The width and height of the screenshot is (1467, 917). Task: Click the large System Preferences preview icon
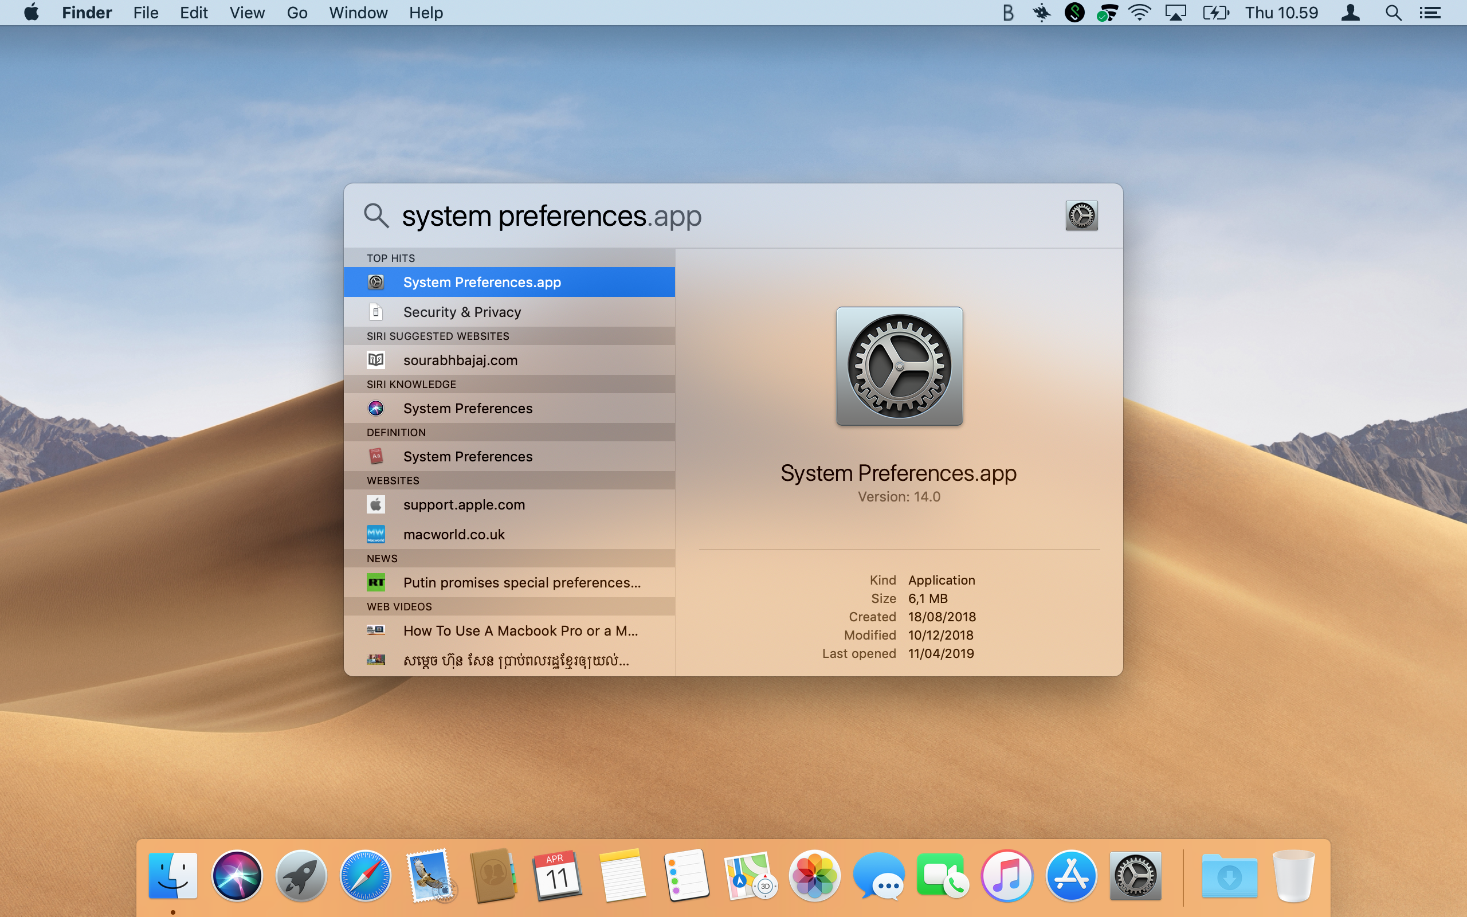point(899,366)
